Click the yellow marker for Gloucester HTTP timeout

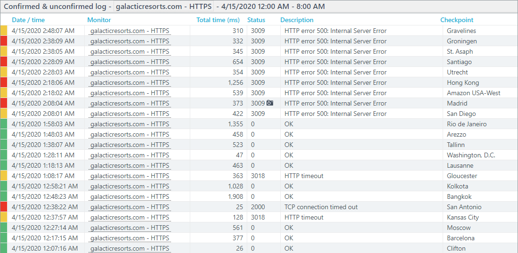[4, 176]
